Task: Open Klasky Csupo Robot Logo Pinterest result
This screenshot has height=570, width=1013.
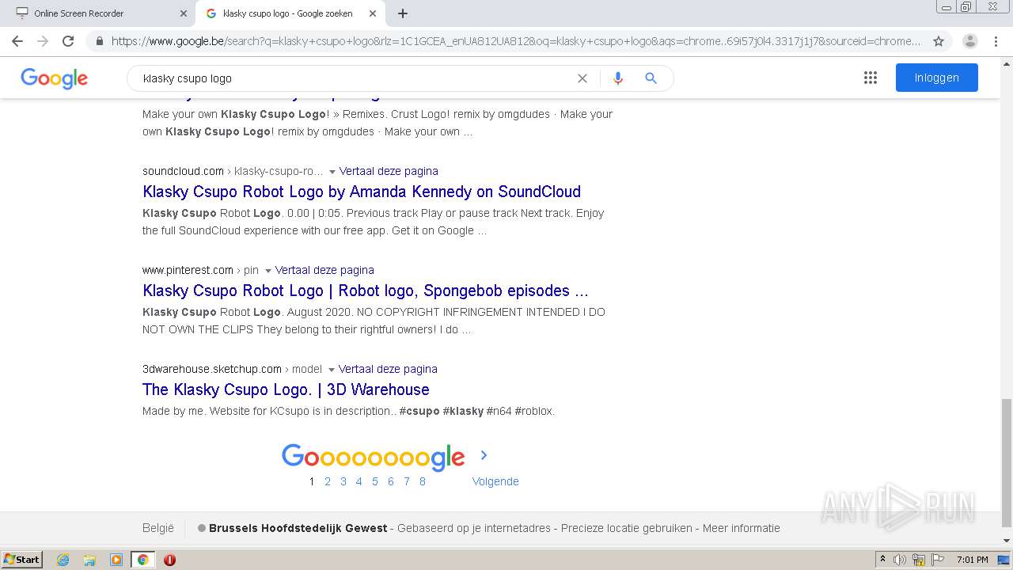Action: tap(366, 291)
